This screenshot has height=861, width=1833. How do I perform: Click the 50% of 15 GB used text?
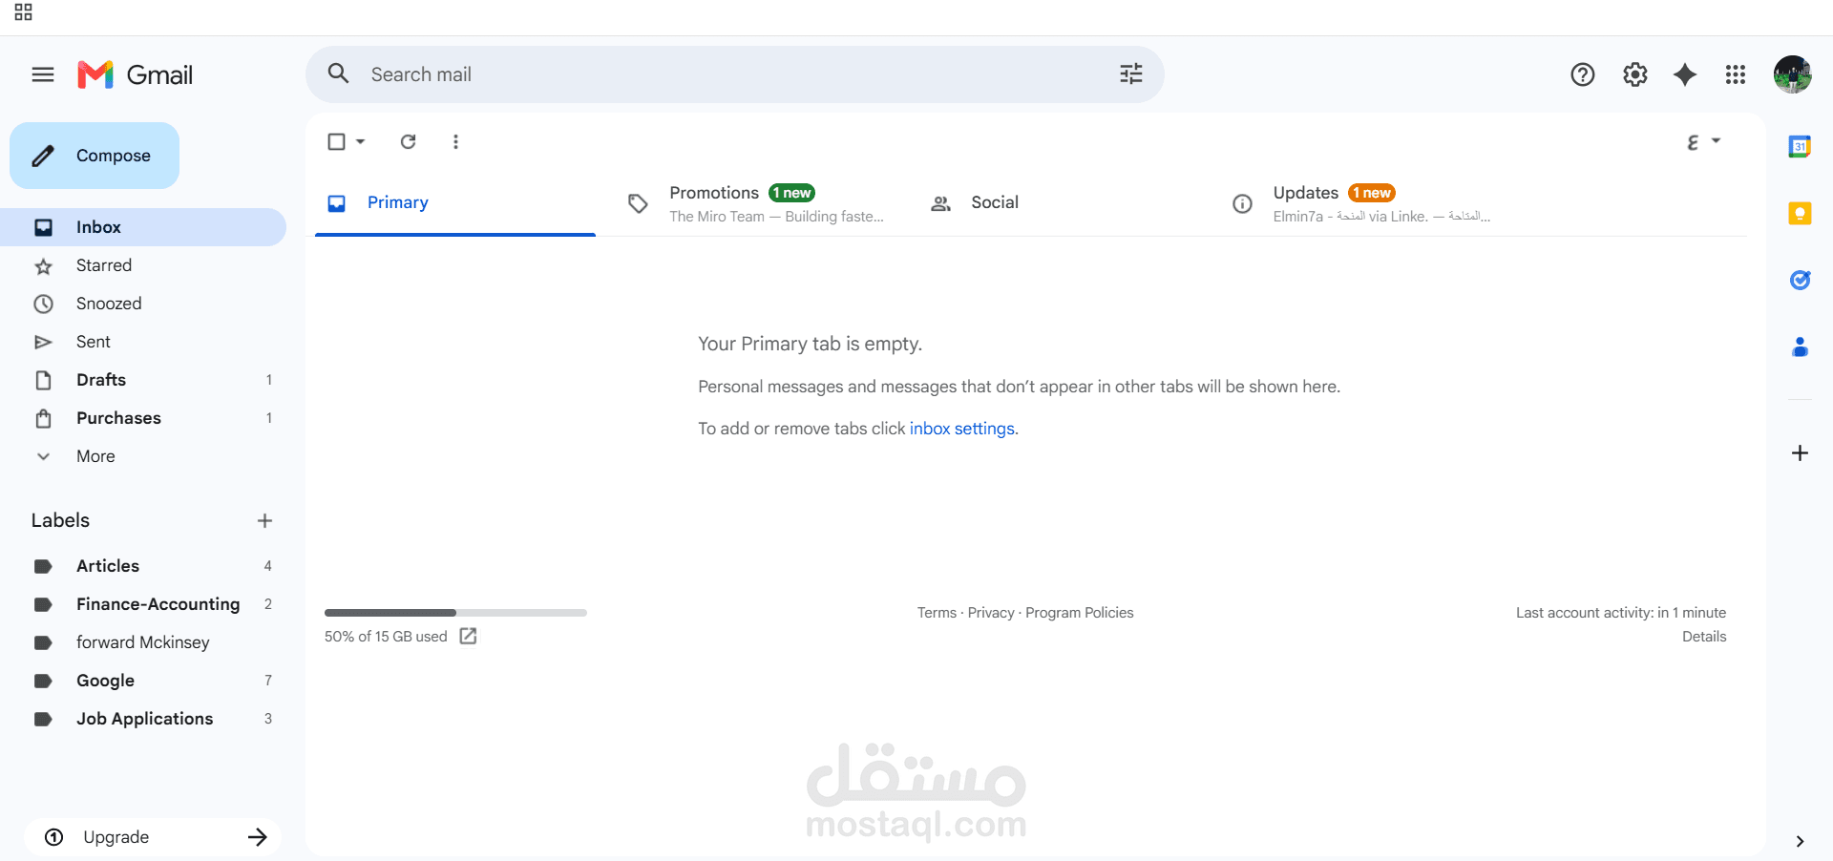tap(386, 637)
